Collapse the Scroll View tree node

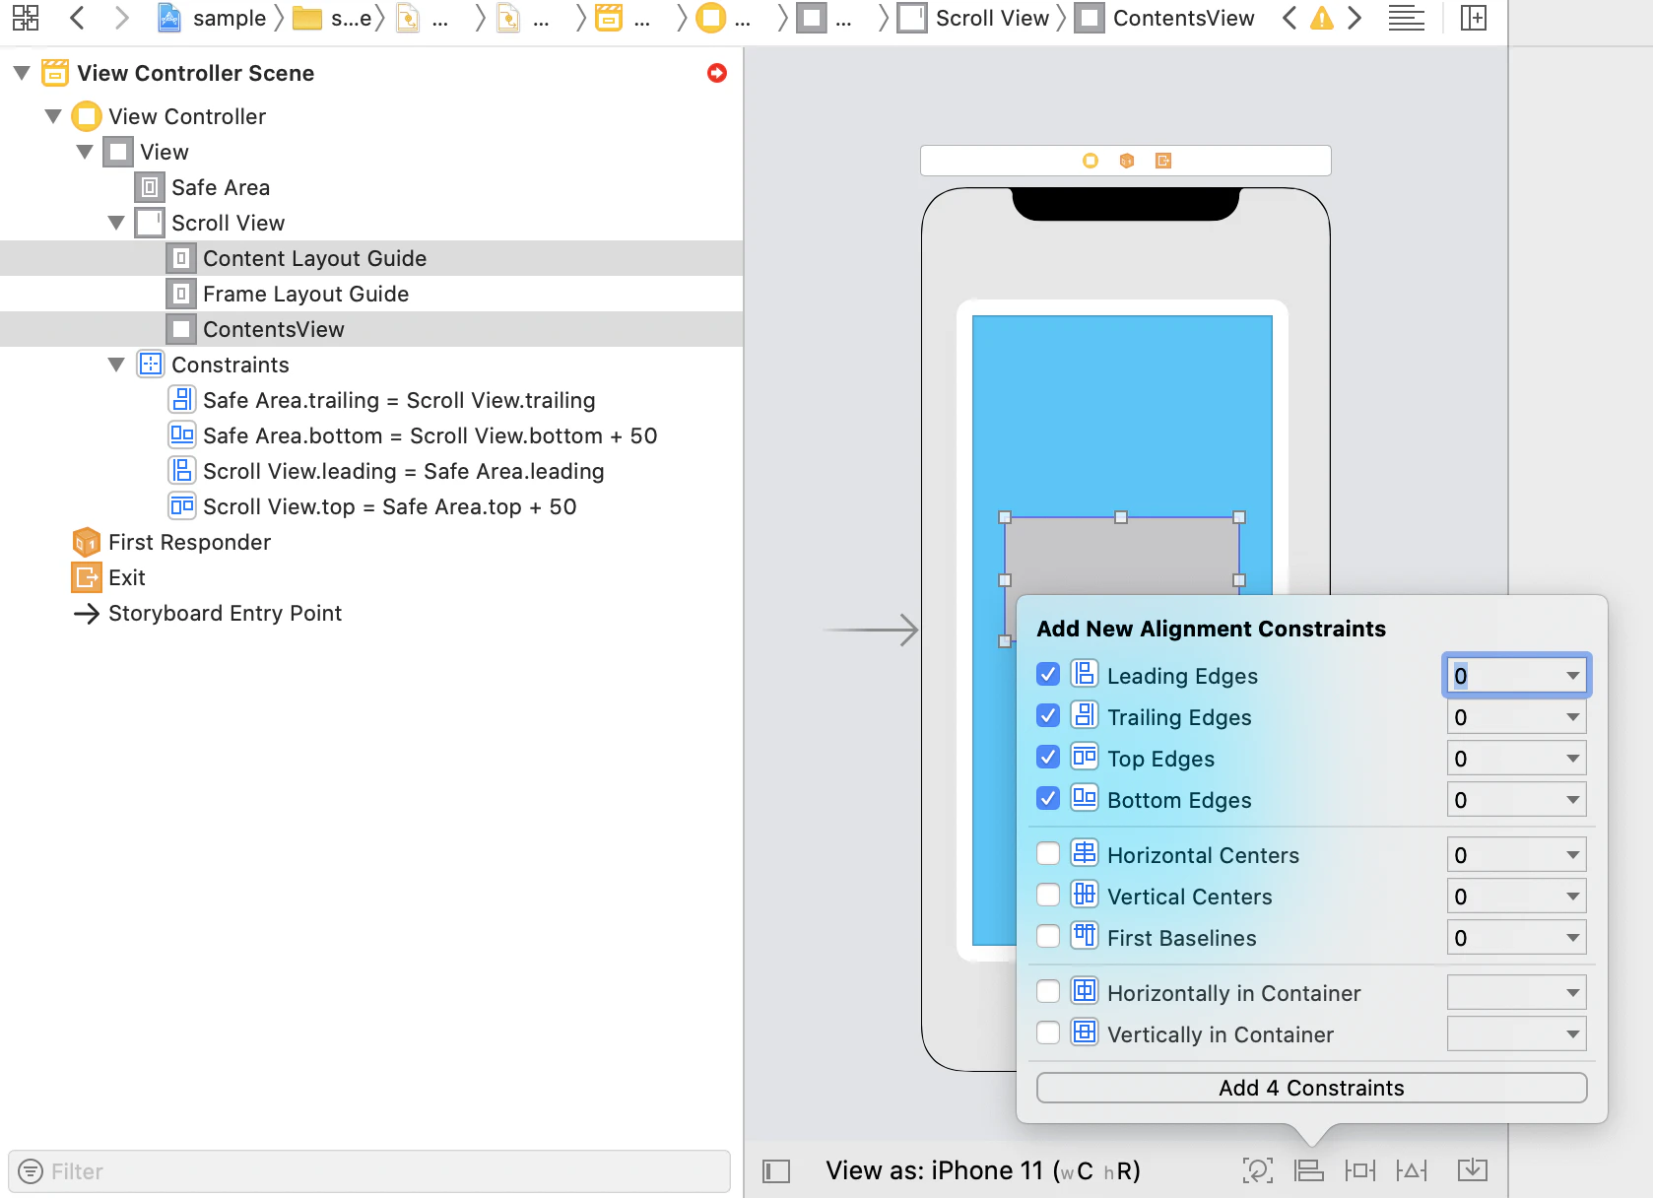(x=116, y=223)
